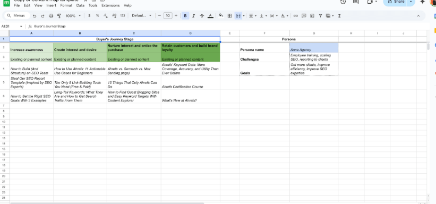Open the functions sigma icon
The width and height of the screenshot is (436, 204).
click(x=339, y=16)
